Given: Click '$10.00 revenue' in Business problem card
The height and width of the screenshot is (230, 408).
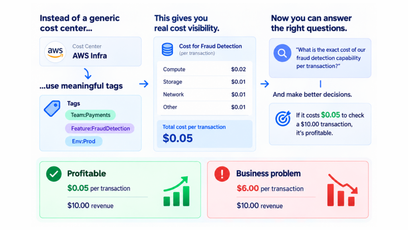Looking at the screenshot, I should coord(259,206).
